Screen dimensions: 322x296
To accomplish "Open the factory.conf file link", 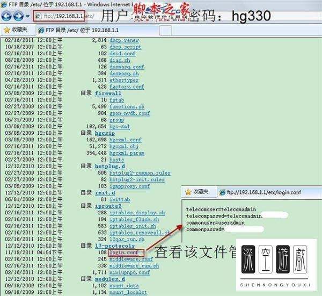I will (127, 86).
